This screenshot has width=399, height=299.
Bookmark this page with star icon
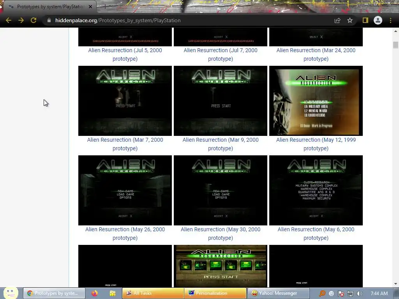tap(350, 20)
